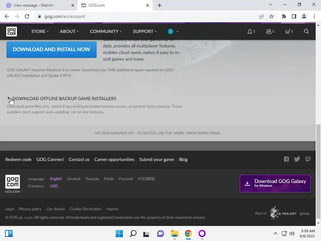321x241 pixels.
Task: Close the GOG.com tab
Action: coord(148,5)
